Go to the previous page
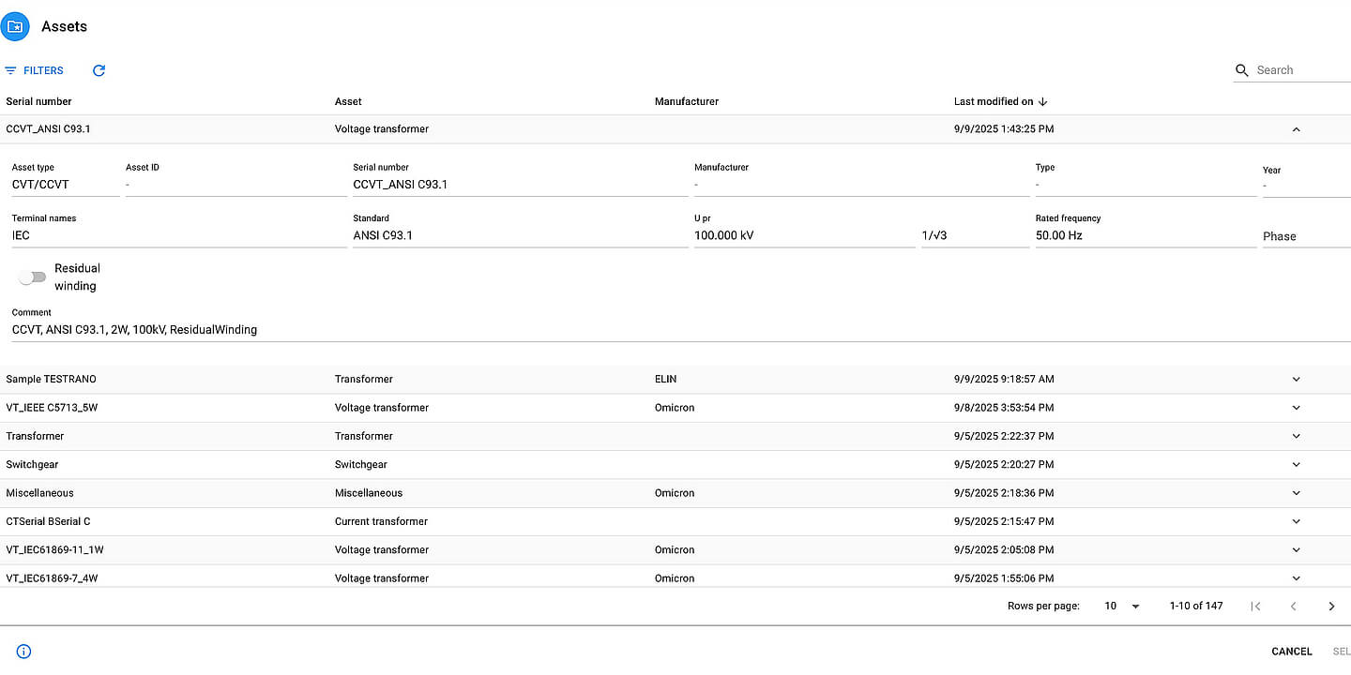This screenshot has width=1351, height=675. click(1293, 607)
